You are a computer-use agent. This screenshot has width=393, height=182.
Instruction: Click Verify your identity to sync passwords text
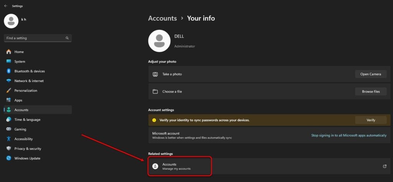click(x=205, y=120)
